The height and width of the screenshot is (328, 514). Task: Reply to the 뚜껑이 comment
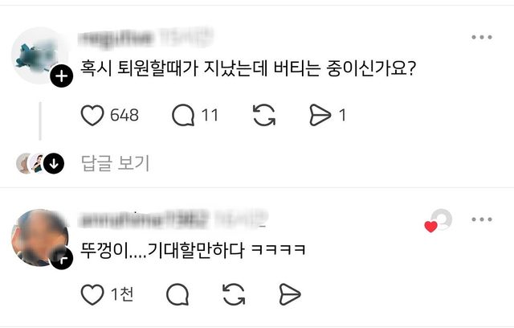coord(177,295)
